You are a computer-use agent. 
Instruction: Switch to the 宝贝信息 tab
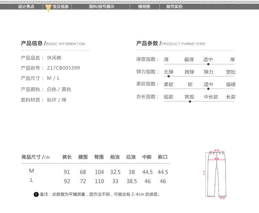[61, 7]
